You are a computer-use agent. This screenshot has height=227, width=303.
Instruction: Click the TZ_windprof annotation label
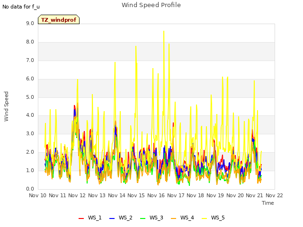[59, 20]
